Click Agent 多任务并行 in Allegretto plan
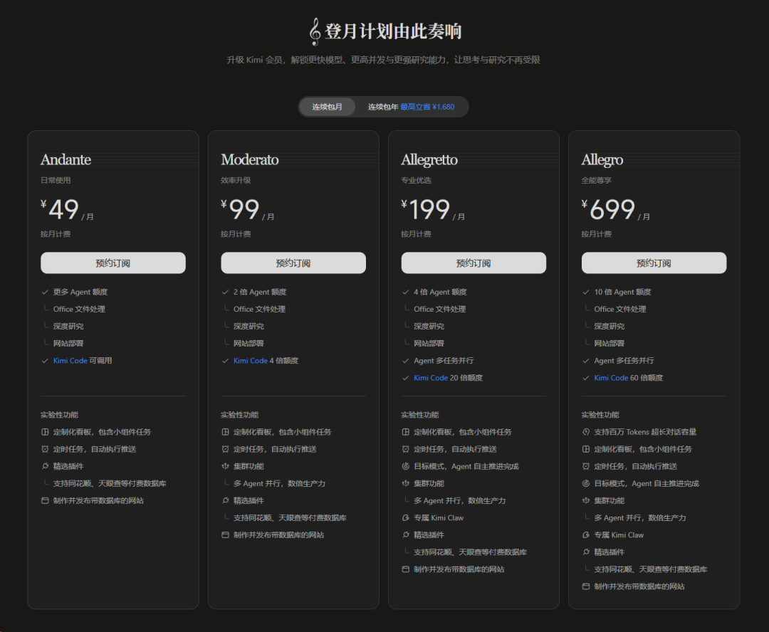The height and width of the screenshot is (632, 769). (x=444, y=360)
